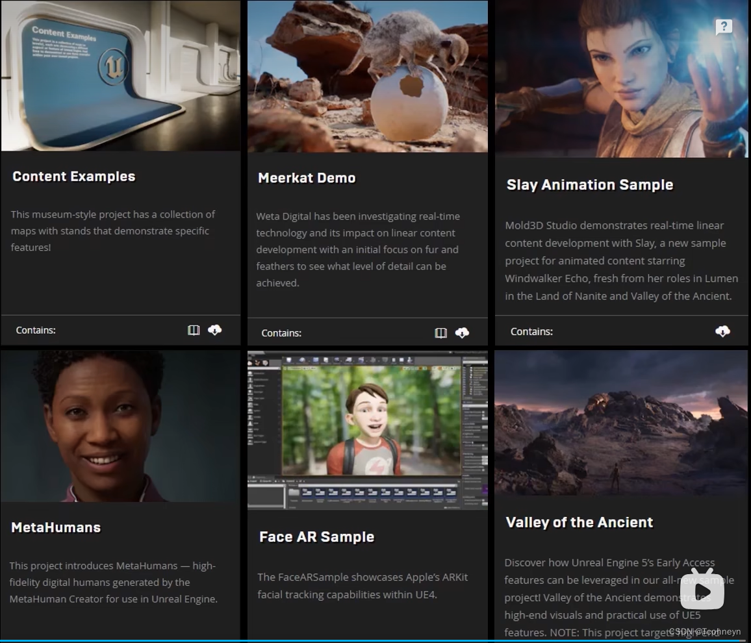Click the documentation book icon under Content Examples

(194, 330)
